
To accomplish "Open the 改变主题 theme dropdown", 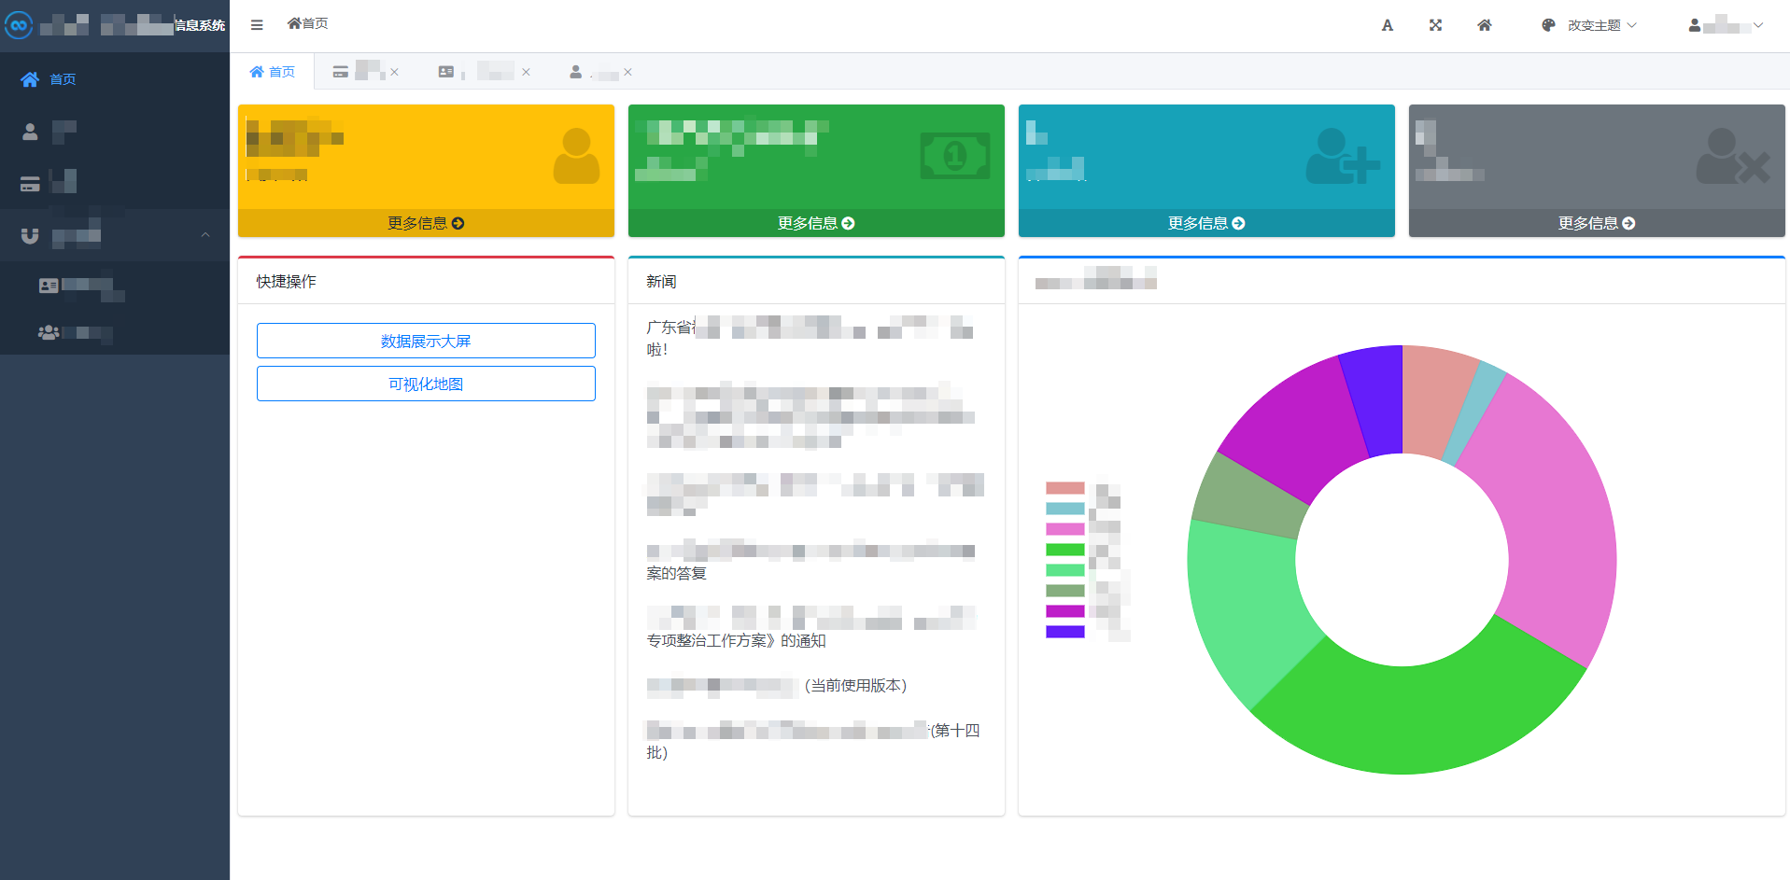I will point(1589,25).
